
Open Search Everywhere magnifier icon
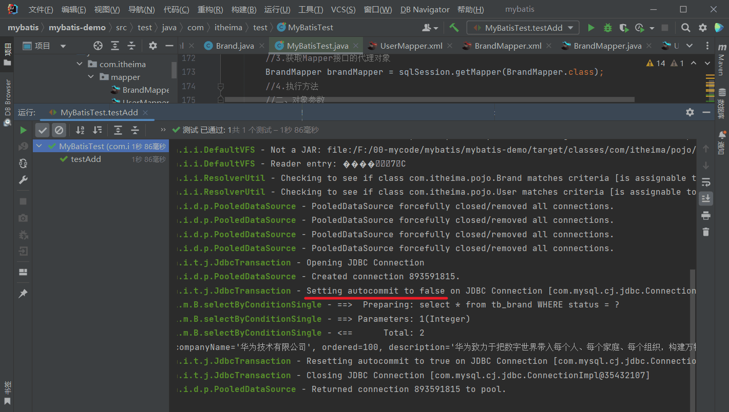point(686,28)
